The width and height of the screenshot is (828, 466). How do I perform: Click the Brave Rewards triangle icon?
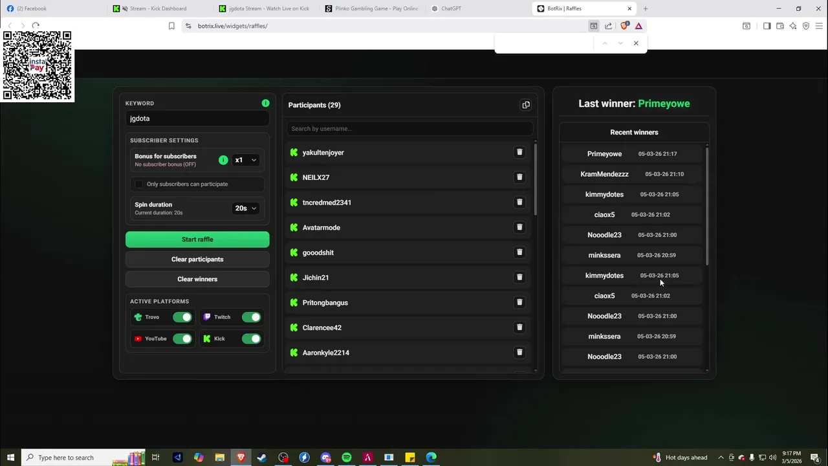(638, 26)
